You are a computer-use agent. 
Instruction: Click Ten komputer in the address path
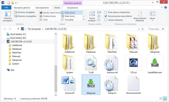point(34,29)
